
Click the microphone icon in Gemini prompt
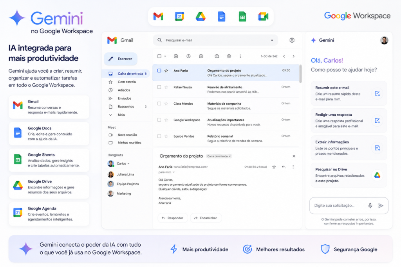coord(370,206)
